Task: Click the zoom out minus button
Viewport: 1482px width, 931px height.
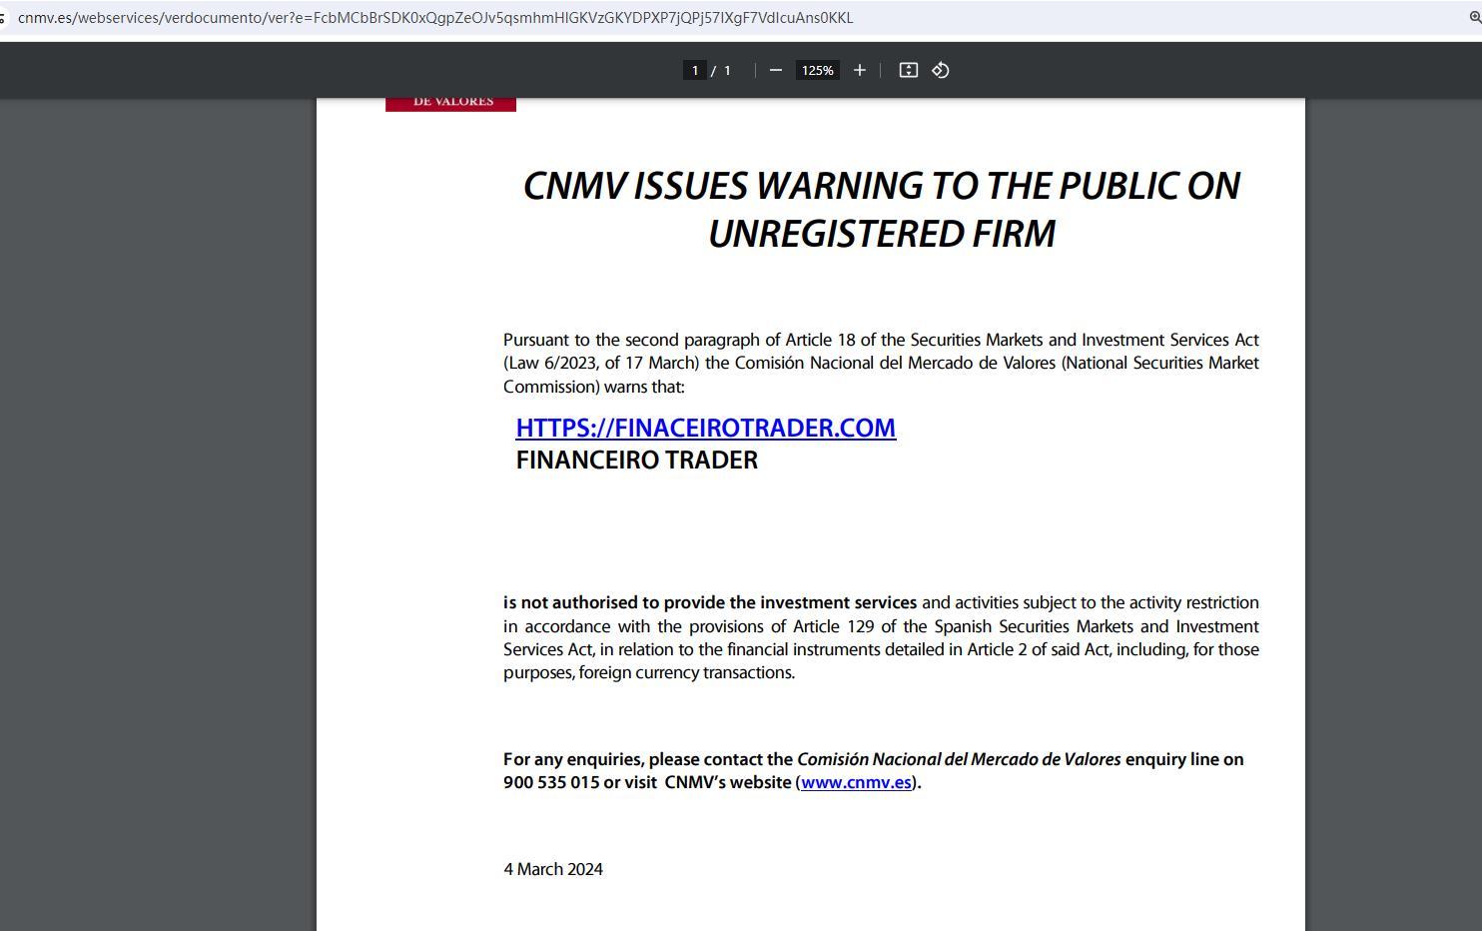Action: click(x=775, y=70)
